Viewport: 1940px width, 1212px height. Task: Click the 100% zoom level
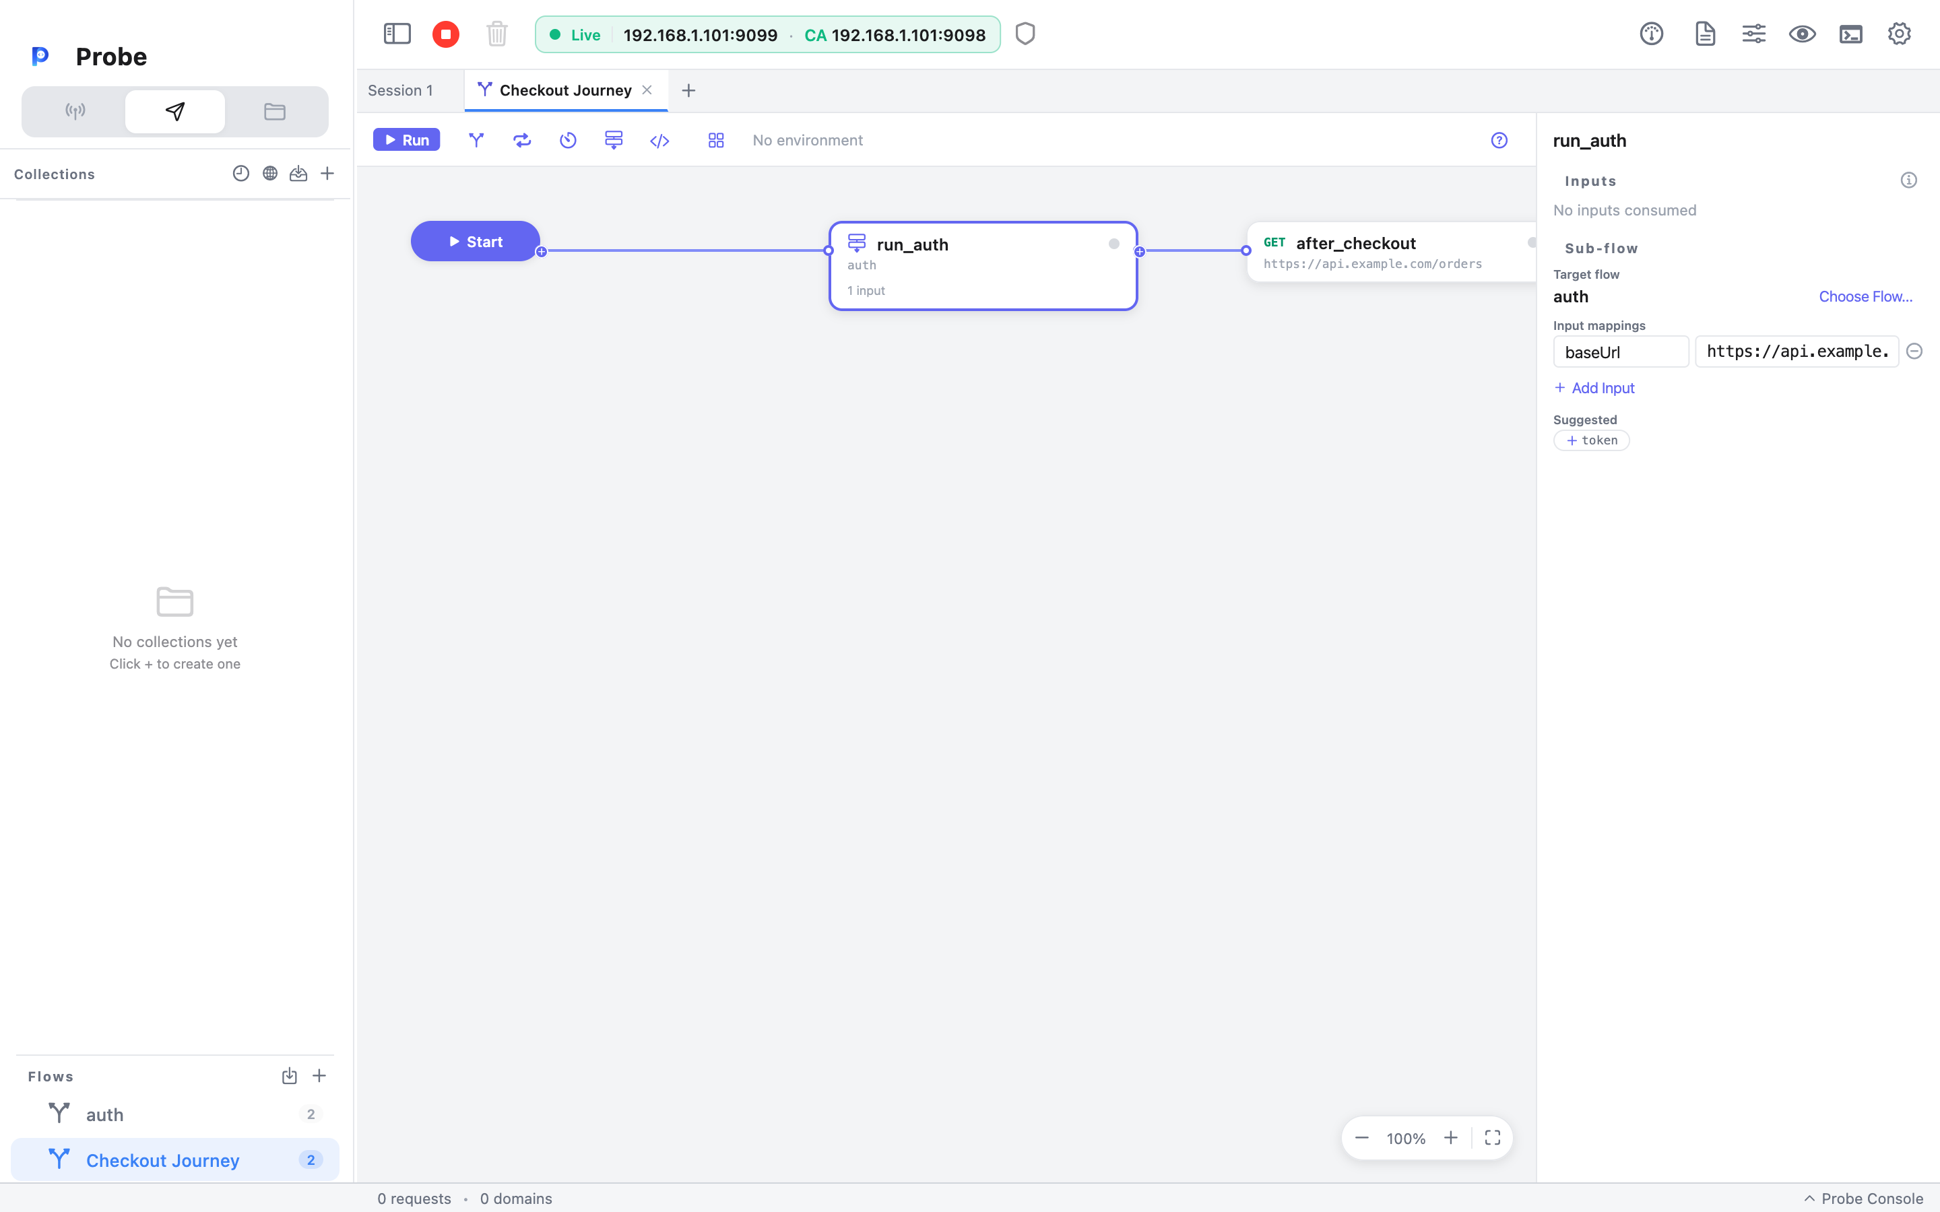[x=1406, y=1139]
